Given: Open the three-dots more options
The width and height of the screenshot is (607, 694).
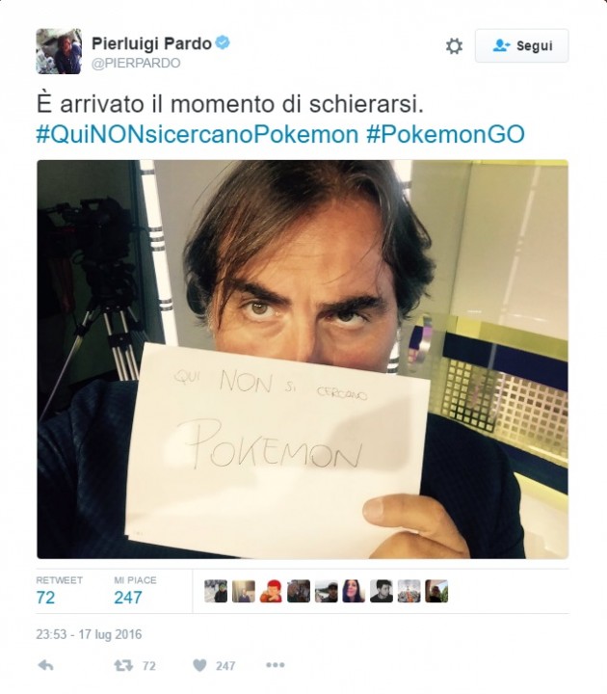Looking at the screenshot, I should pyautogui.click(x=276, y=665).
